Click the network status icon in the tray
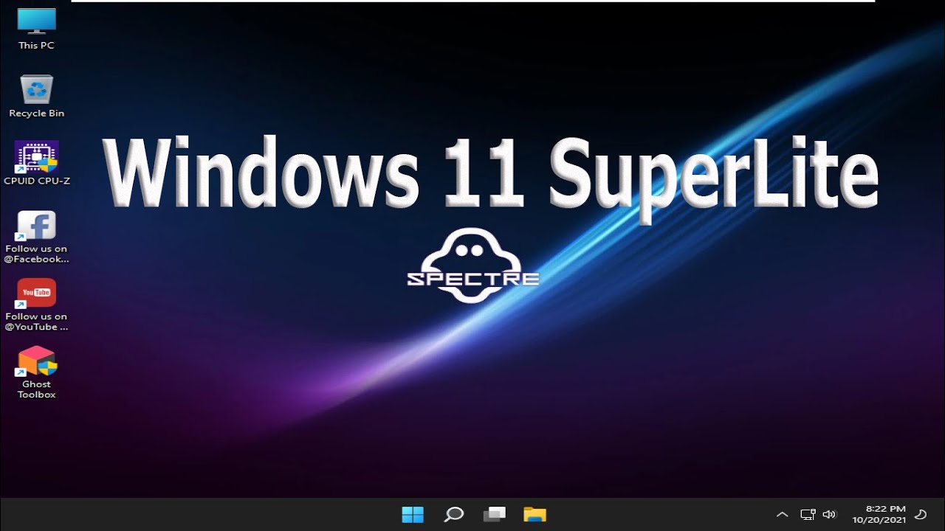This screenshot has width=945, height=531. point(807,514)
